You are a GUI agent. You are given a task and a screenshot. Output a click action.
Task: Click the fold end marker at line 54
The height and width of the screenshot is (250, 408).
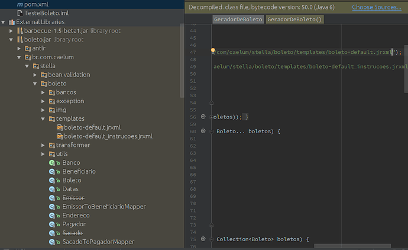[x=212, y=103]
